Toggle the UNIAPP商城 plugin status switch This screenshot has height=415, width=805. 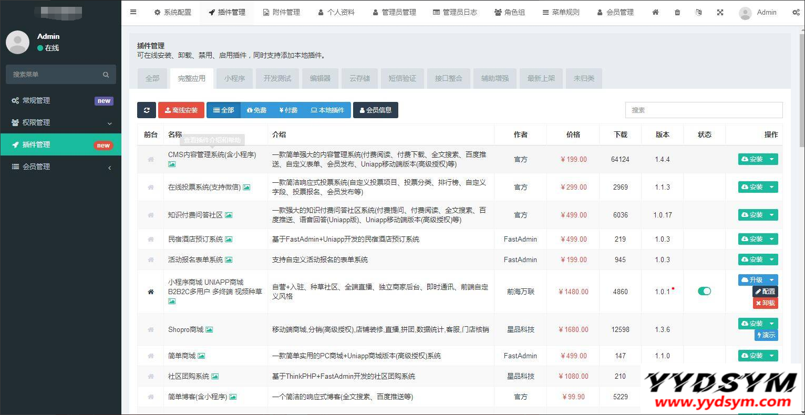tap(704, 291)
